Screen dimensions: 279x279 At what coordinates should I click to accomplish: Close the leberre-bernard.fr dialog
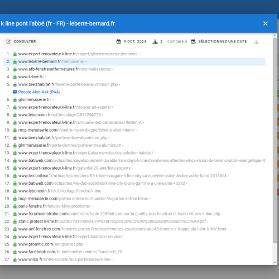265,23
